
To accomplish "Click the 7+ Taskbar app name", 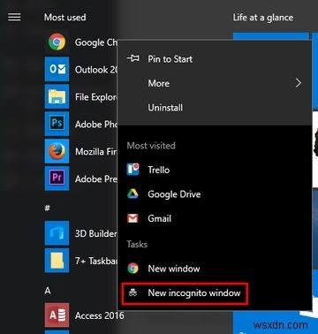I will click(96, 261).
